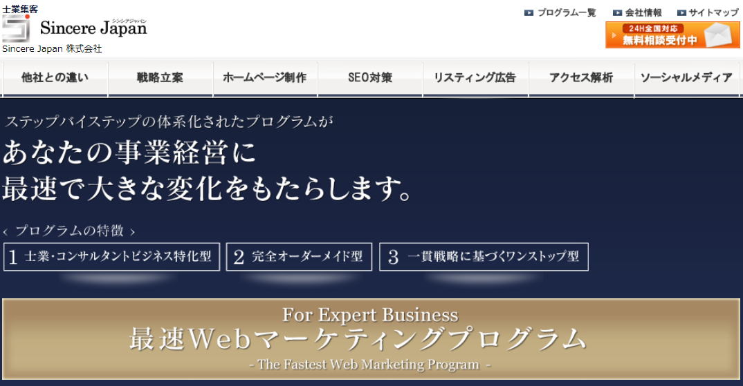Image resolution: width=743 pixels, height=386 pixels.
Task: Click the arrow icon beside 会社情報
Action: click(x=617, y=12)
